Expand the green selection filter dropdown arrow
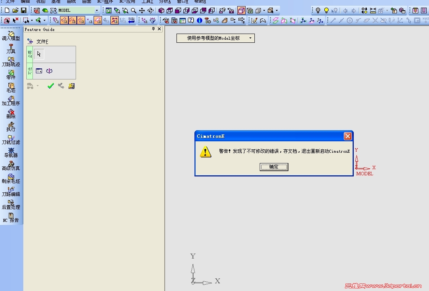The image size is (429, 291). (x=44, y=21)
